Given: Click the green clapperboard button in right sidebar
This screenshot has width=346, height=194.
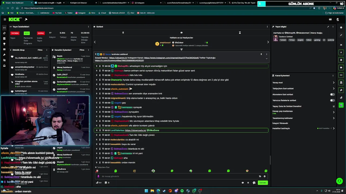Looking at the screenshot, I should coord(341,105).
